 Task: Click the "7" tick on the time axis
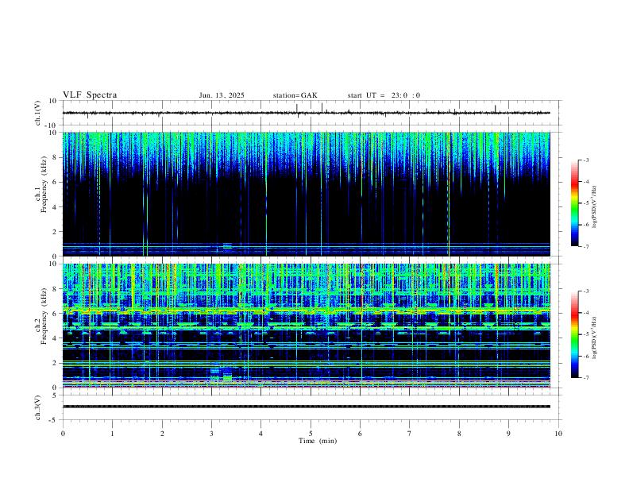click(x=410, y=434)
